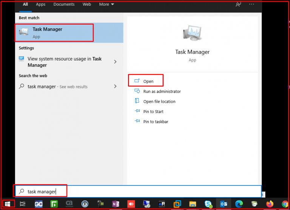Viewport: 290px width, 210px height.
Task: Open the Windows Start menu
Action: (8, 204)
